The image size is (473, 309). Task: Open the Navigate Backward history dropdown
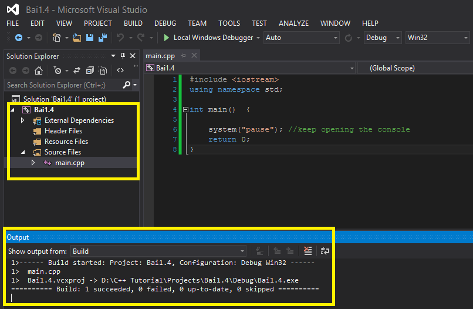tap(29, 38)
